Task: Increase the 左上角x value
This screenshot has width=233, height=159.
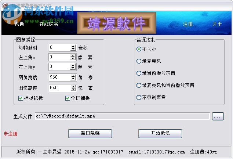Action: click(x=73, y=56)
